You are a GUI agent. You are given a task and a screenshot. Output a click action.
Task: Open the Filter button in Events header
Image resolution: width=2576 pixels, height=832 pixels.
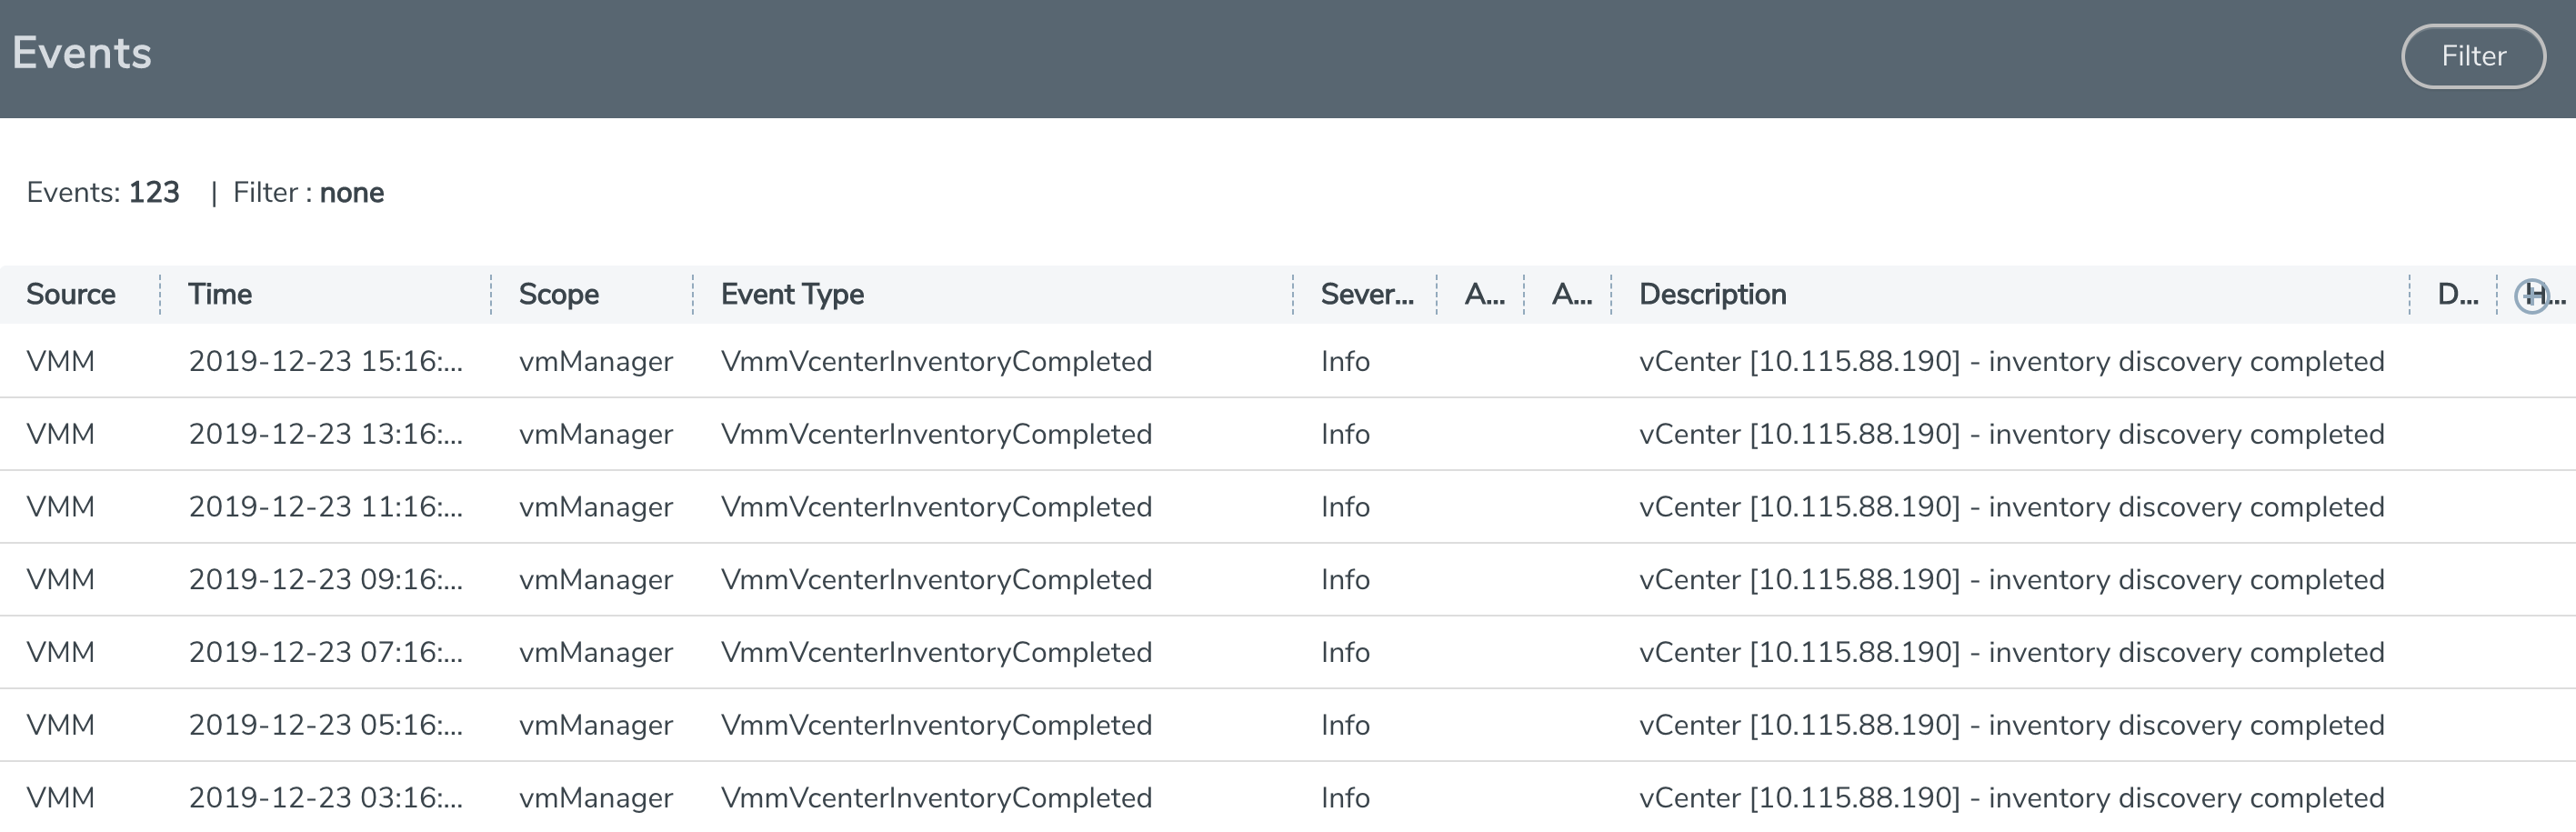click(x=2473, y=56)
